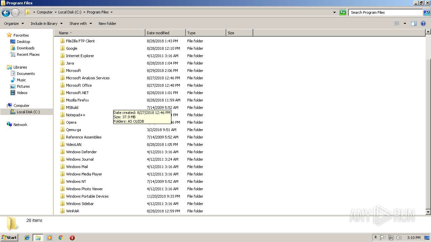Expand the dropdown arrow after Local Disk (C:)
The image size is (431, 242).
(x=84, y=12)
